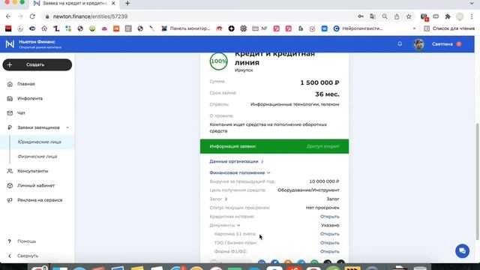Show more bookmarks chevron
Viewport: 480px width, 270px height.
(414, 28)
